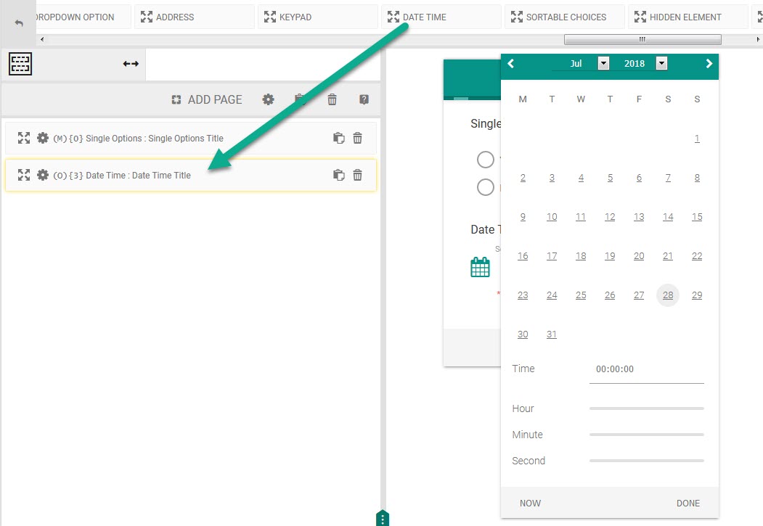Select the Single Options Title row
763x526 pixels.
coord(190,138)
